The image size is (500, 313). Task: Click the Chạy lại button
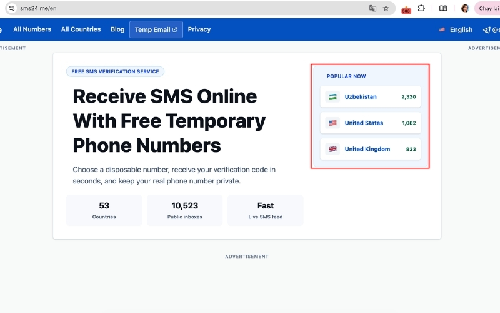[x=487, y=8]
